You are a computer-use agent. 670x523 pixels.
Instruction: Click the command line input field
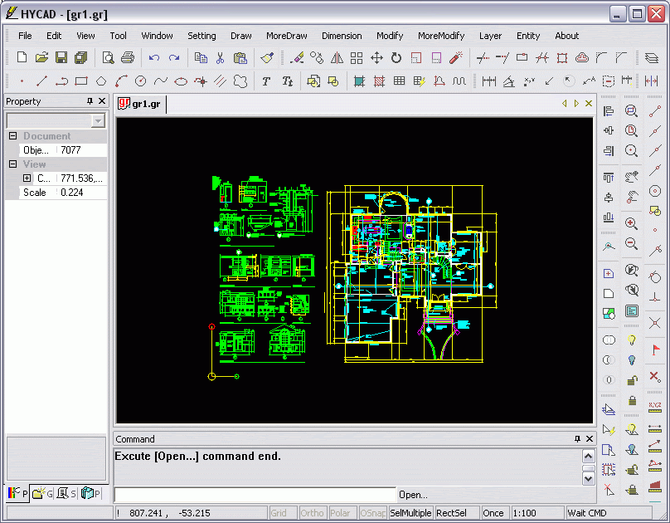click(255, 495)
